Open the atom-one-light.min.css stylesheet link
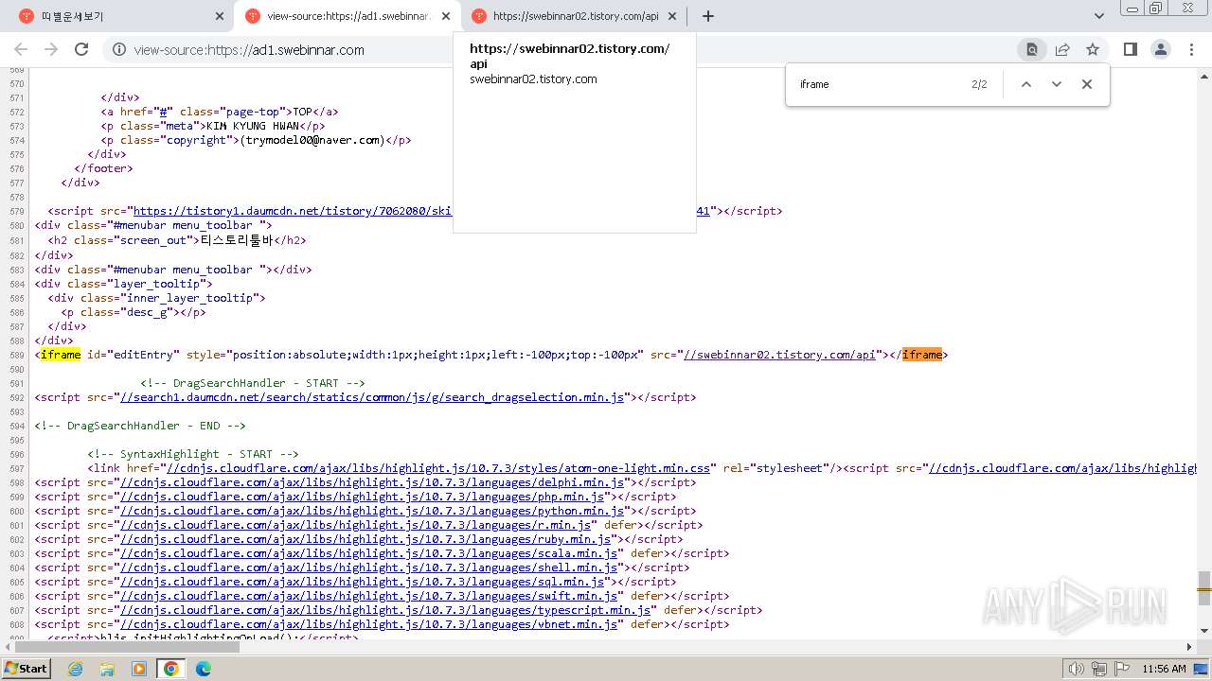1212x681 pixels. (x=438, y=468)
